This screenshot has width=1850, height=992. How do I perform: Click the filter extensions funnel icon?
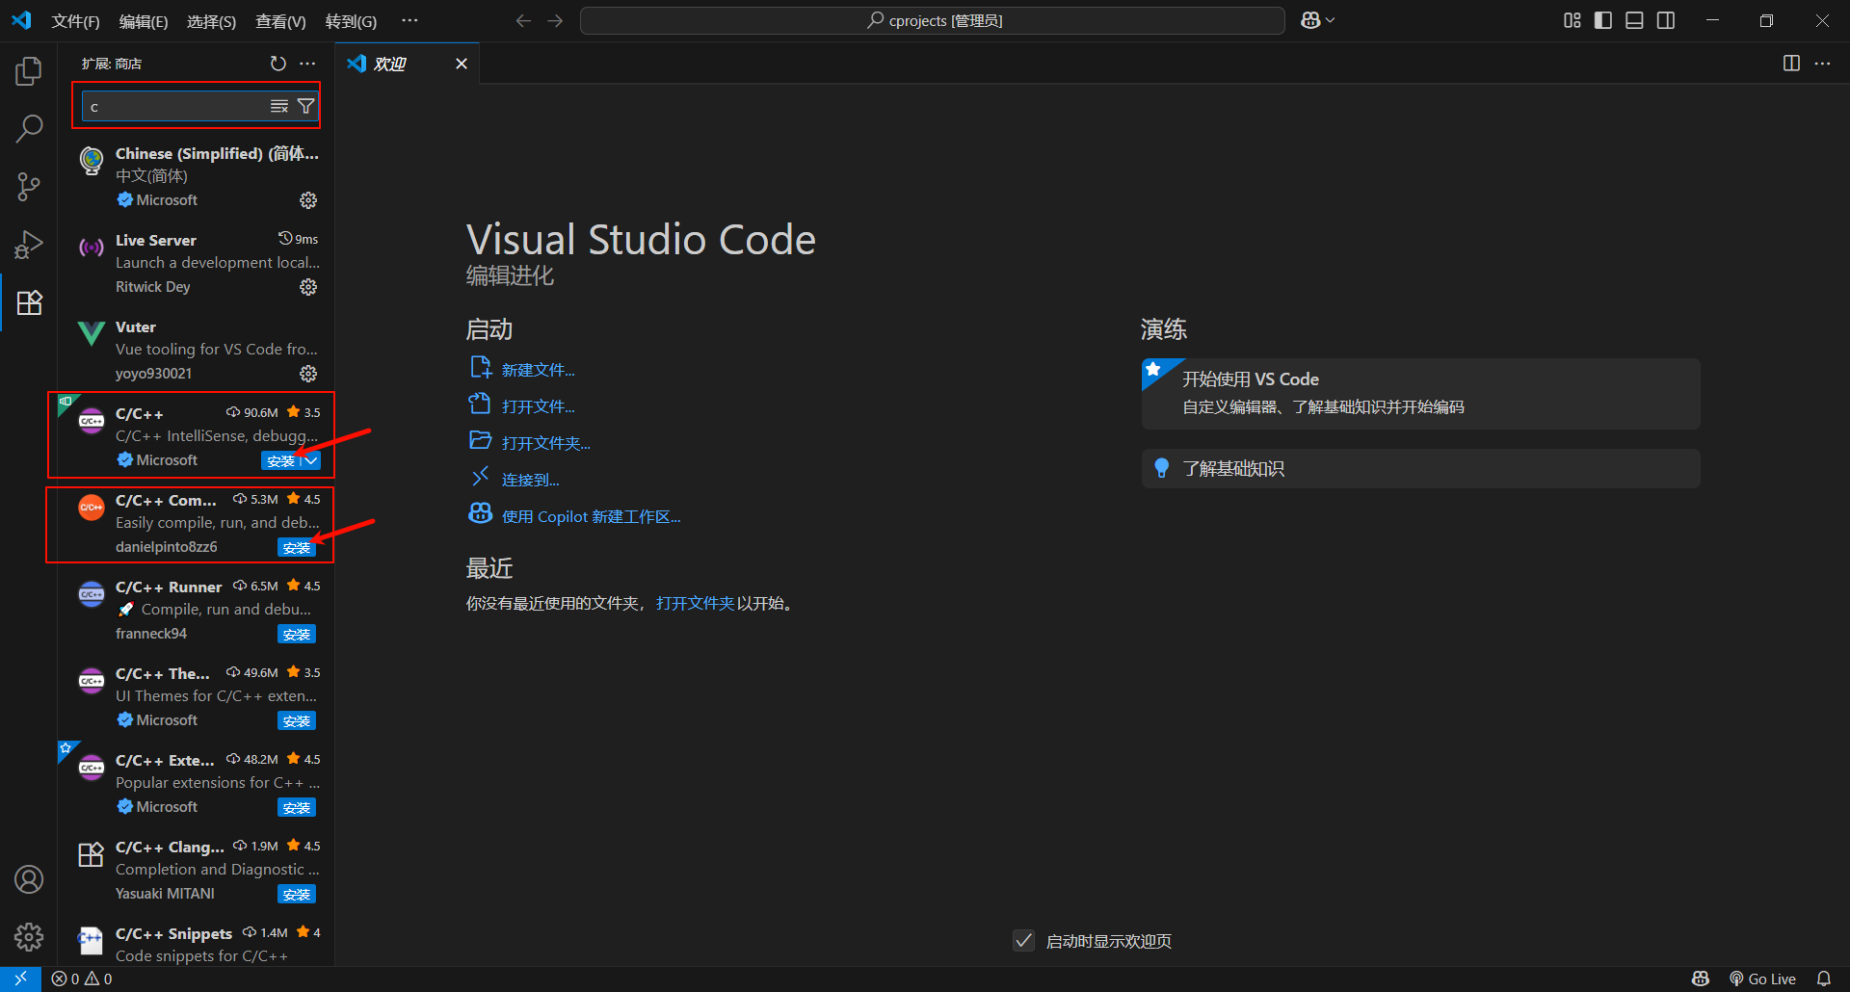[x=305, y=106]
